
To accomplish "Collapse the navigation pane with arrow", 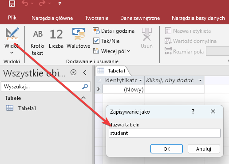I will point(85,72).
